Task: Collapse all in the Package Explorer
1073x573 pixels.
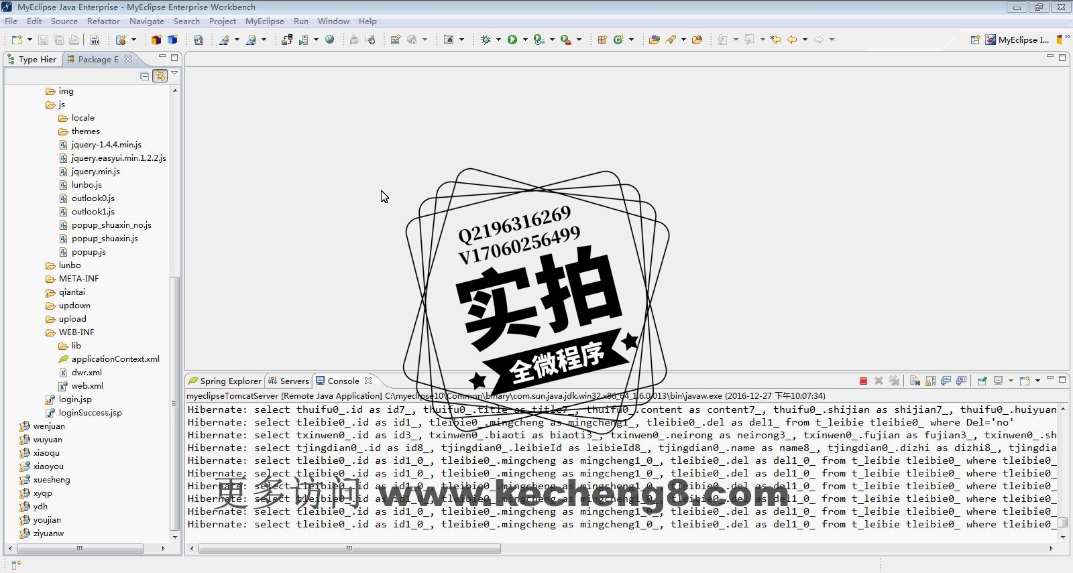Action: [144, 76]
